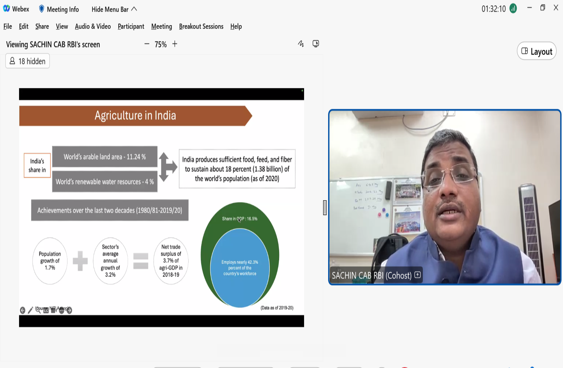Click the shield icon beside Meeting Info
This screenshot has width=563, height=368.
tap(42, 9)
